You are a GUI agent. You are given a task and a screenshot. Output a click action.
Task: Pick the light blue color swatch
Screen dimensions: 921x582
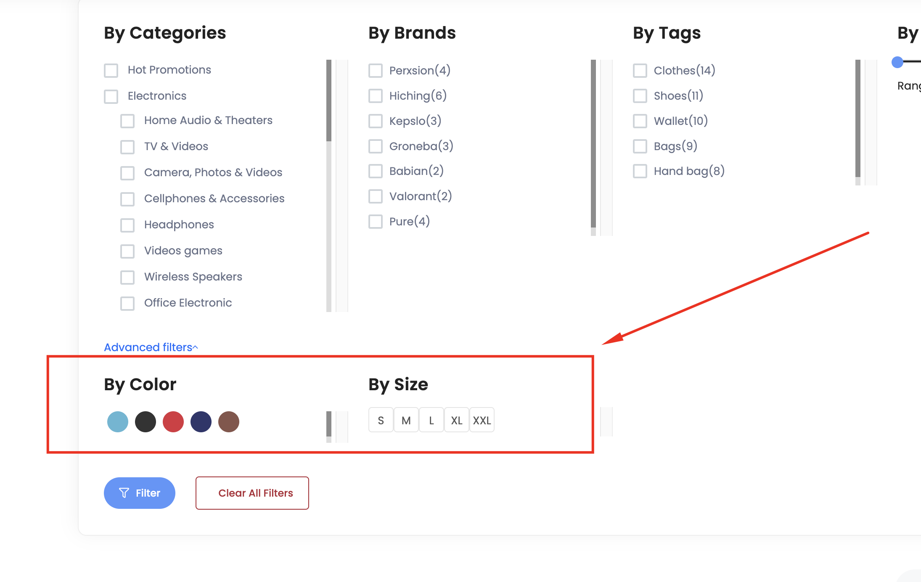coord(118,422)
